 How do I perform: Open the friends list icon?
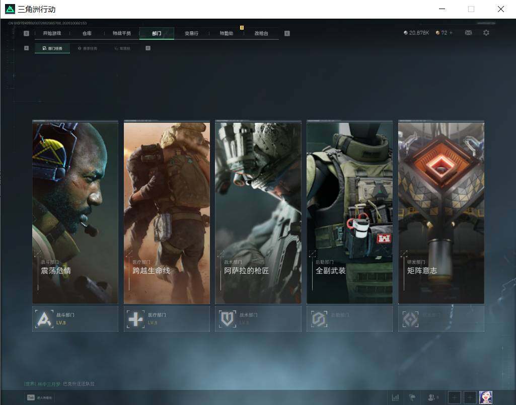(432, 397)
